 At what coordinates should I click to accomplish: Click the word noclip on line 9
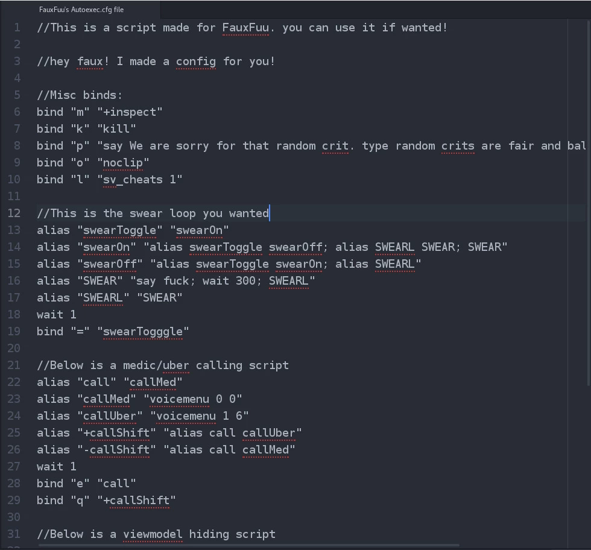[x=123, y=162]
